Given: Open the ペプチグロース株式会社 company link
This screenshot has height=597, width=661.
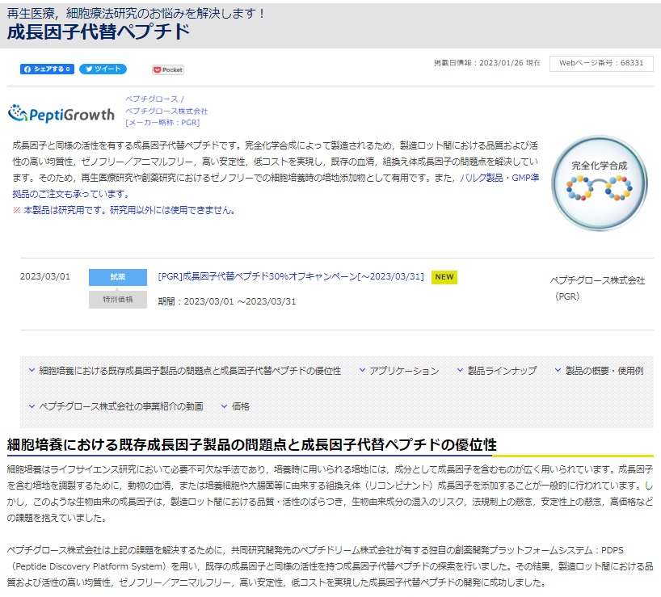Looking at the screenshot, I should pyautogui.click(x=166, y=111).
